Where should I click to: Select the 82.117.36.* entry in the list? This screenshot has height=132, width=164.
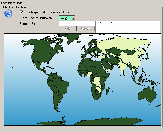coord(104,23)
